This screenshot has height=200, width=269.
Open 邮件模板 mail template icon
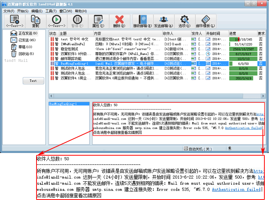tap(205, 21)
